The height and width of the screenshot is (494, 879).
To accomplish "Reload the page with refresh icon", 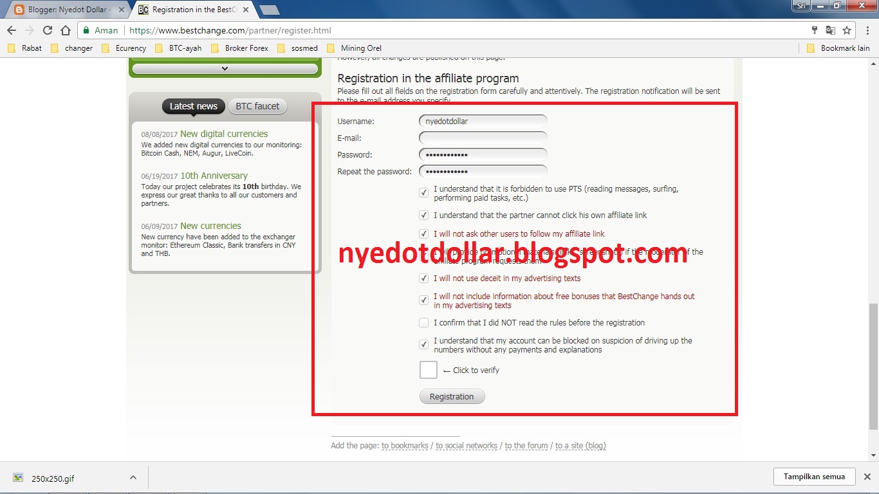I will [47, 30].
